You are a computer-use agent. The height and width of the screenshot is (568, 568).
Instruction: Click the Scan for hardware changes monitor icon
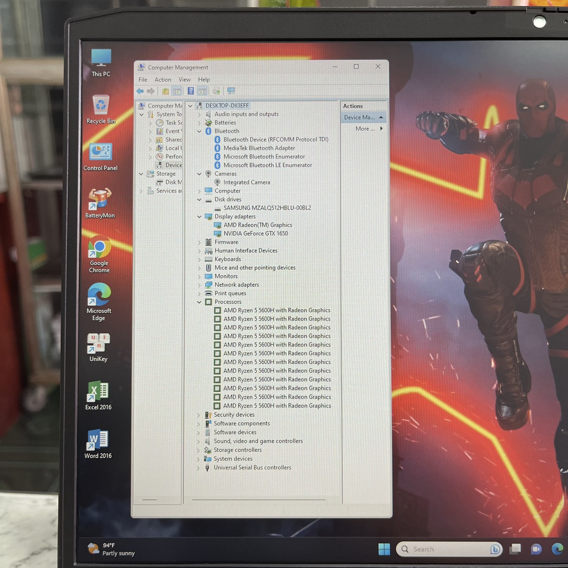(x=231, y=91)
